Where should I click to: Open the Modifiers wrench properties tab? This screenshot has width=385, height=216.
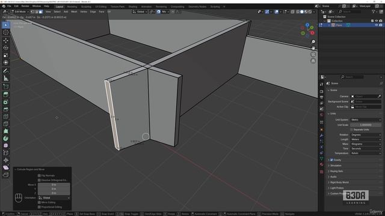[x=322, y=136]
